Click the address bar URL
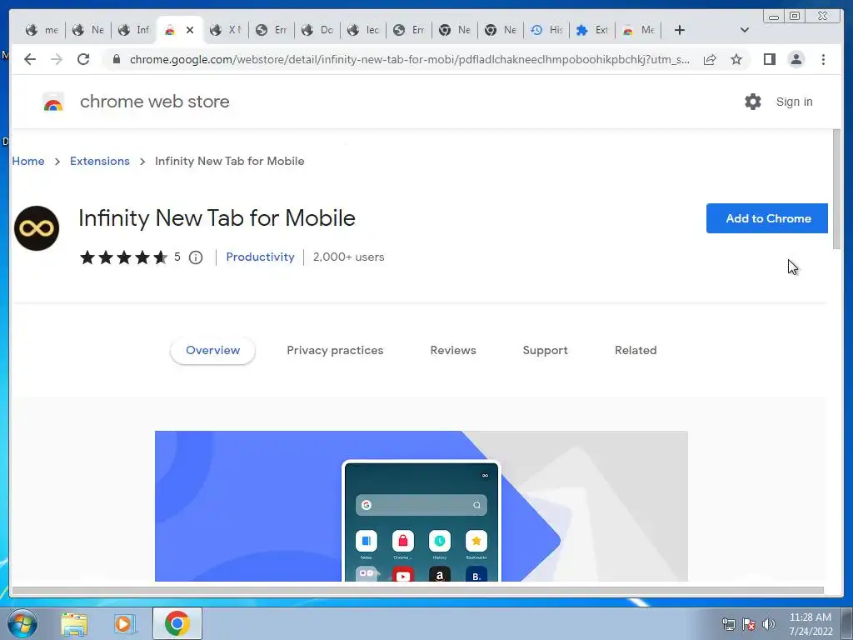The image size is (853, 640). pyautogui.click(x=410, y=59)
